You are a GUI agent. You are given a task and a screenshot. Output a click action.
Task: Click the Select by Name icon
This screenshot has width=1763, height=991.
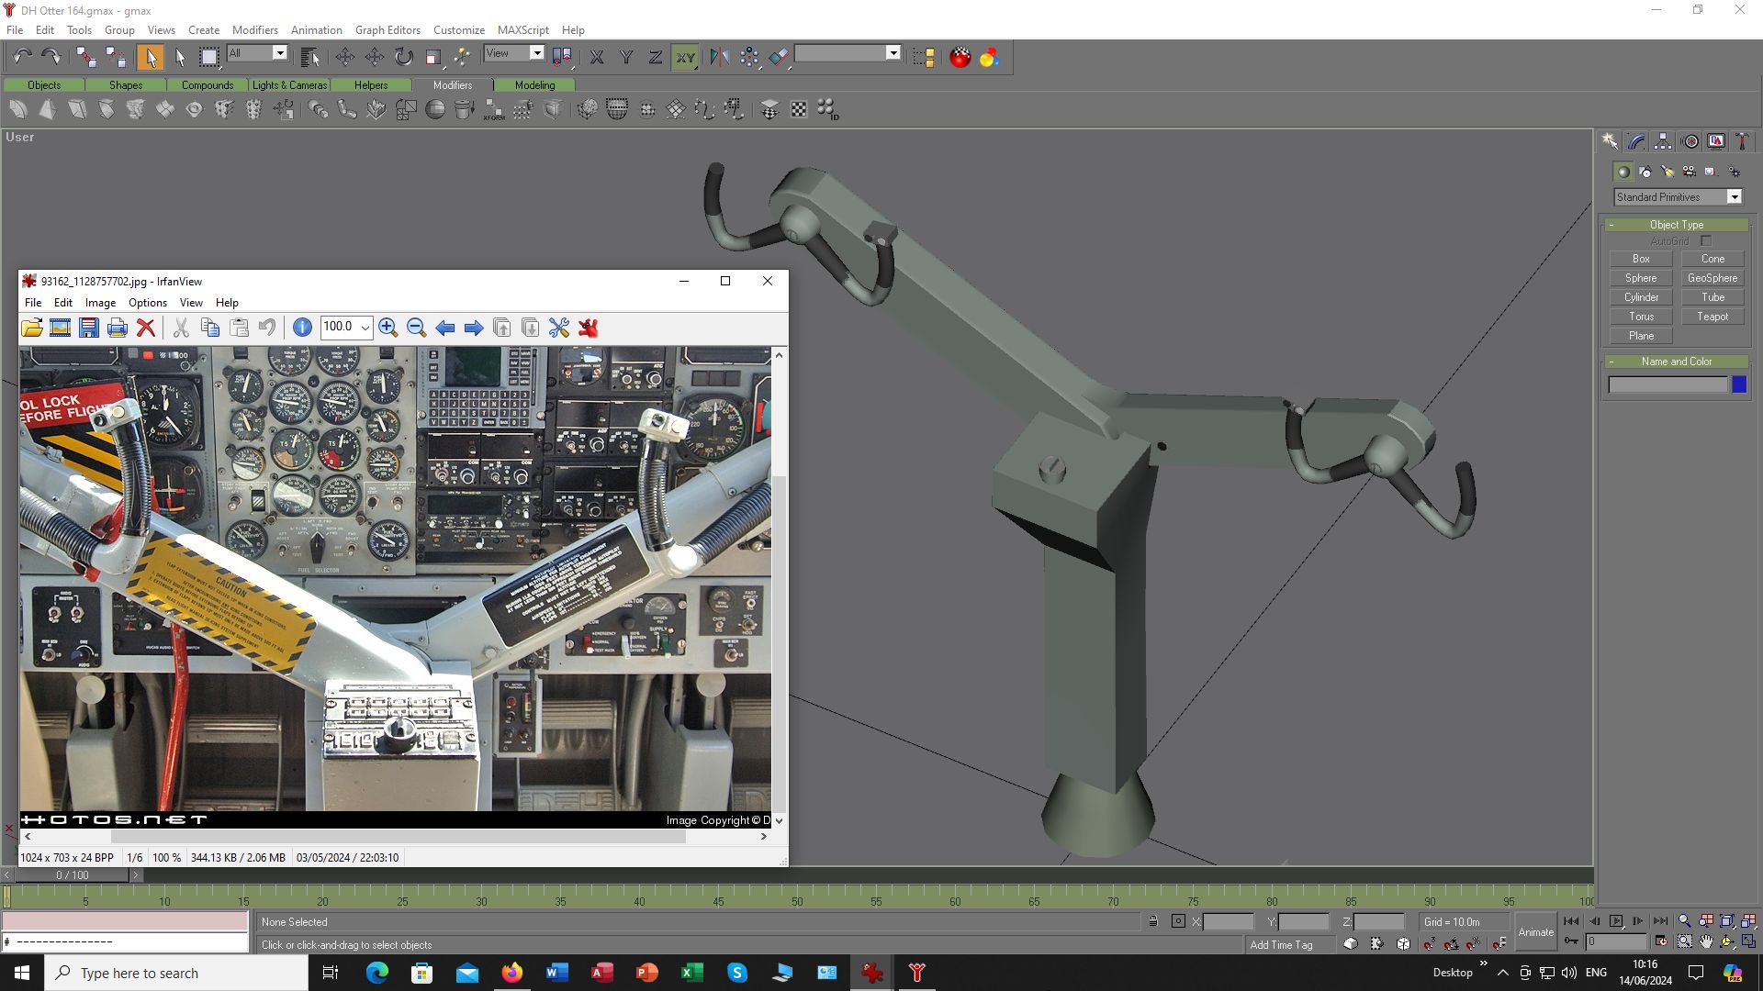point(309,57)
